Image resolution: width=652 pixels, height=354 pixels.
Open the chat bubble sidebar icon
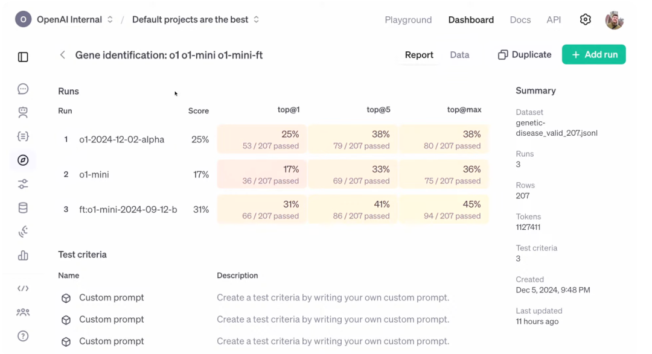click(x=23, y=89)
